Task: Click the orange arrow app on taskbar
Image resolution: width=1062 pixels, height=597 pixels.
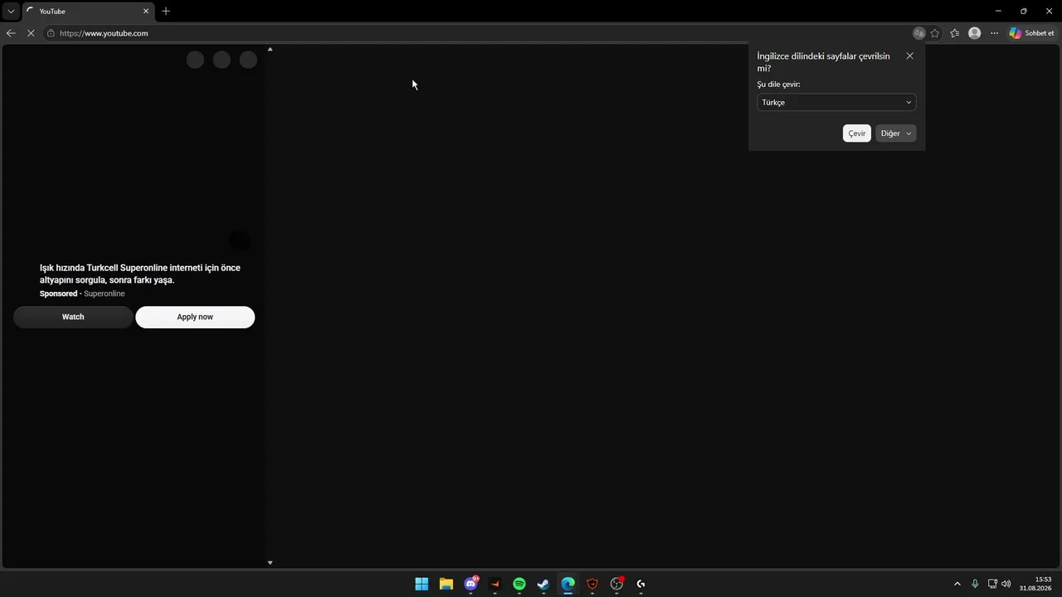Action: coord(495,584)
